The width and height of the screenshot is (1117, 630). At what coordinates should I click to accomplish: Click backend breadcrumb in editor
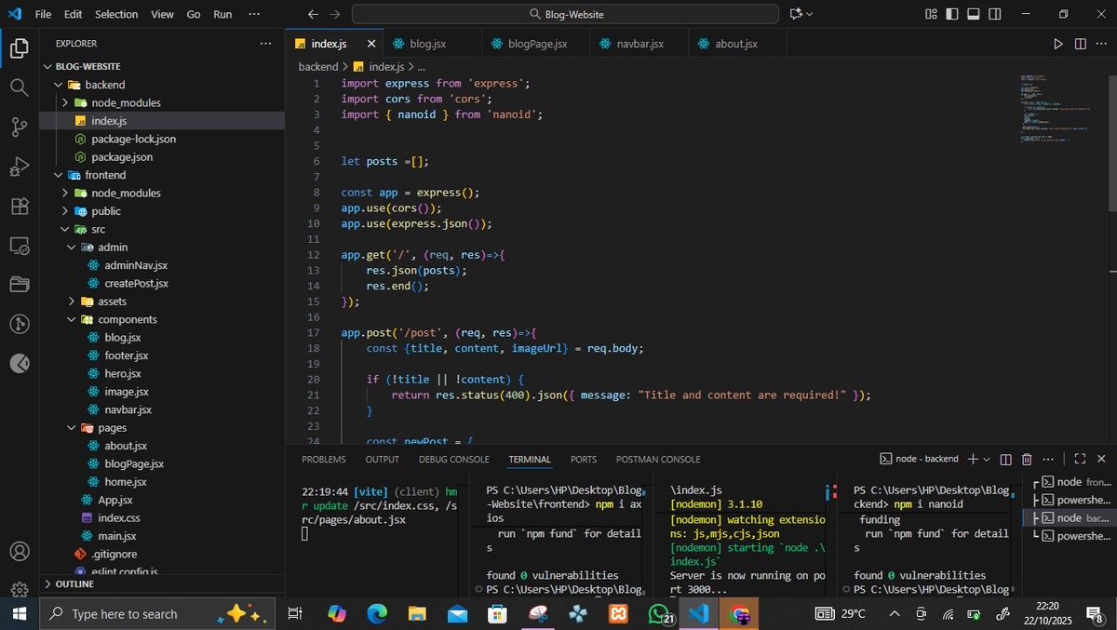tap(318, 67)
